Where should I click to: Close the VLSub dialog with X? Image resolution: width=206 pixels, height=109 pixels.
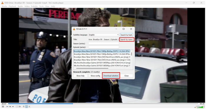pyautogui.click(x=131, y=29)
